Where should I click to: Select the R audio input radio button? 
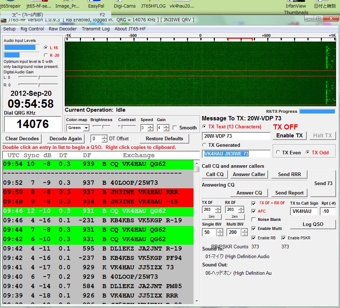coord(46,55)
